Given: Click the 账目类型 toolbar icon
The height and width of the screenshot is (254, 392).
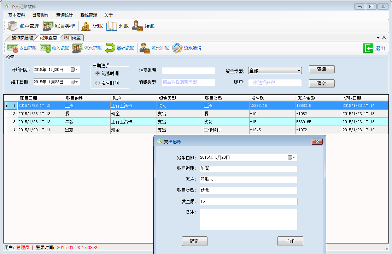Looking at the screenshot, I should pos(48,26).
